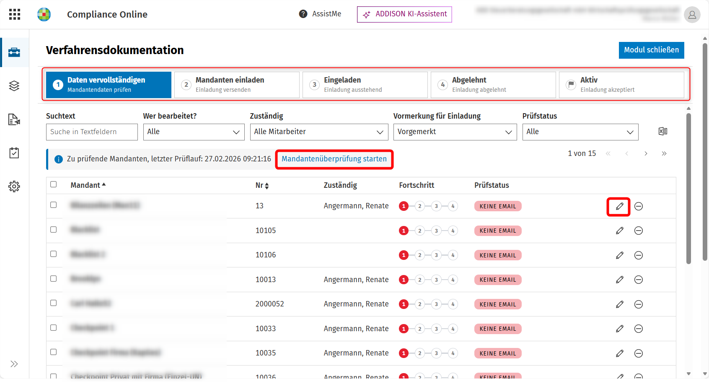Viewport: 709px width, 384px height.
Task: Click Modul schließen button
Action: pos(651,50)
